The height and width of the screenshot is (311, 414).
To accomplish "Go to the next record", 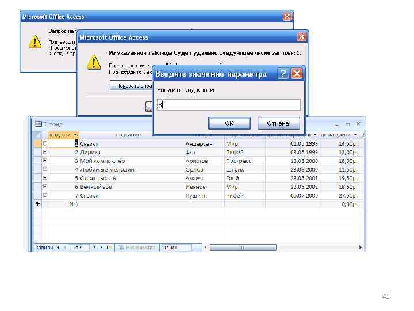I will (x=94, y=248).
